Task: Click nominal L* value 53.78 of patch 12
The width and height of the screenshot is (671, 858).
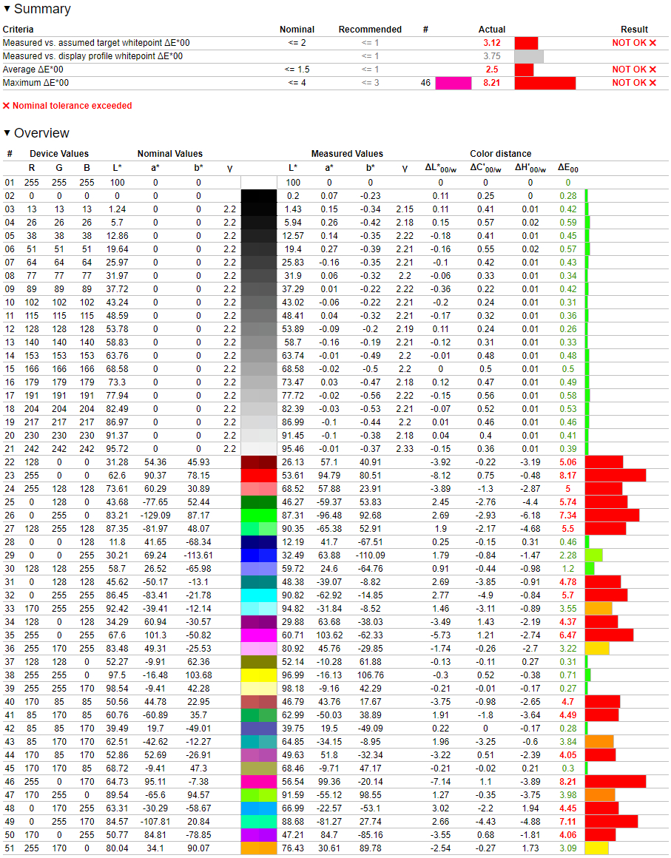Action: (117, 329)
